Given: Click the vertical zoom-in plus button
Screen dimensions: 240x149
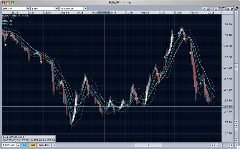Looking at the screenshot, I should 236,126.
